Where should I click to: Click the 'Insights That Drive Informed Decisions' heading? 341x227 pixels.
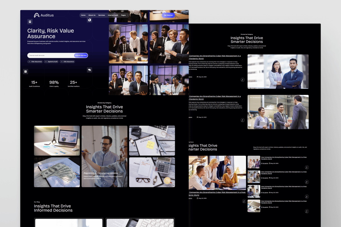point(53,208)
